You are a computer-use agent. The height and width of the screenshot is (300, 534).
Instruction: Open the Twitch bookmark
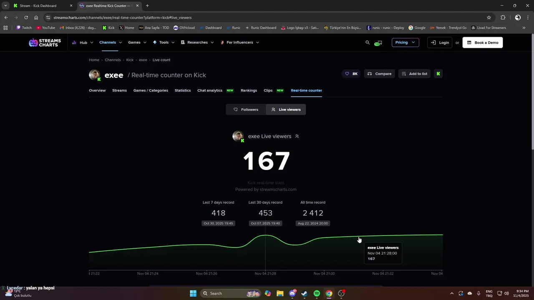pyautogui.click(x=24, y=28)
